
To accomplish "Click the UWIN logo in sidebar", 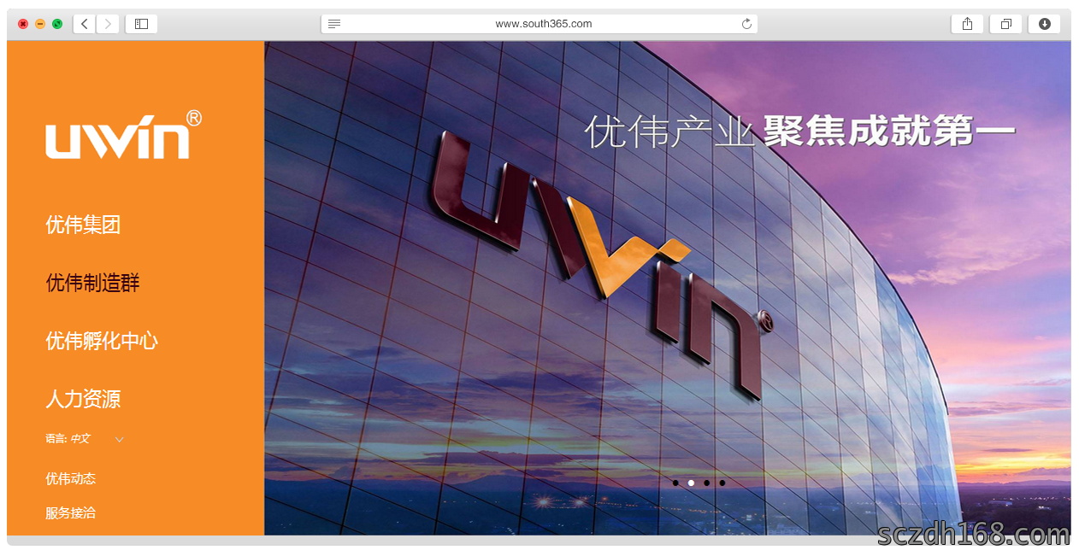I will tap(123, 134).
